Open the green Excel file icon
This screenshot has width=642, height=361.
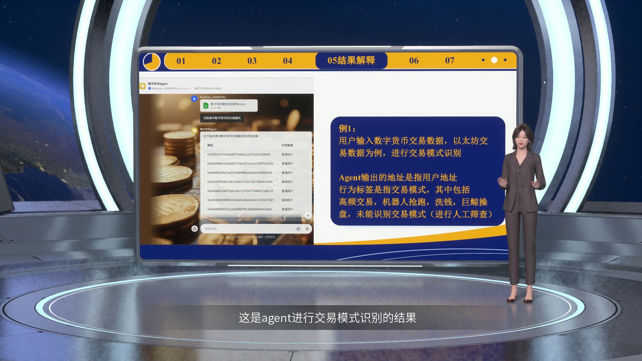tap(206, 106)
